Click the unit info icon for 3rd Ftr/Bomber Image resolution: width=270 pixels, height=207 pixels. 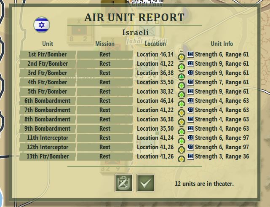(x=191, y=73)
